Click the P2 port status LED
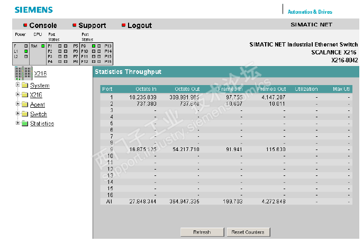This screenshot has height=243, width=363. pyautogui.click(x=60, y=51)
